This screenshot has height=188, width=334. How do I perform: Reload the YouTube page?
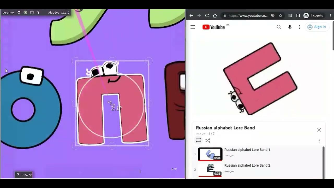[207, 16]
